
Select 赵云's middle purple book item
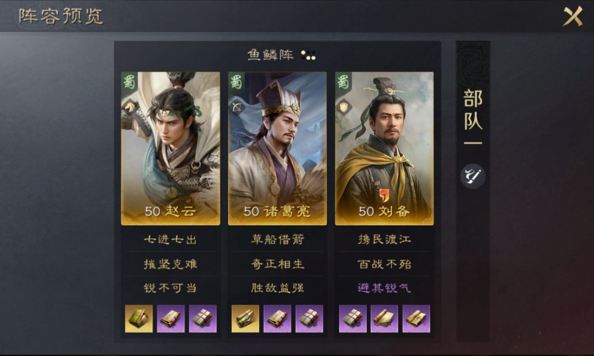tap(171, 319)
